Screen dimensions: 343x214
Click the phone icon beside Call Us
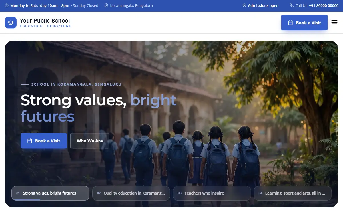pos(292,5)
